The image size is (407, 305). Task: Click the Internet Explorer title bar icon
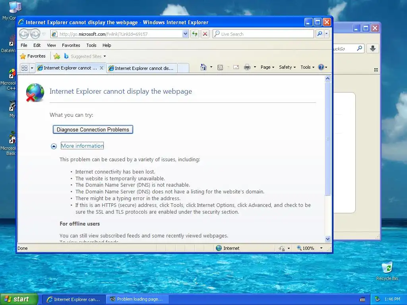click(x=21, y=22)
